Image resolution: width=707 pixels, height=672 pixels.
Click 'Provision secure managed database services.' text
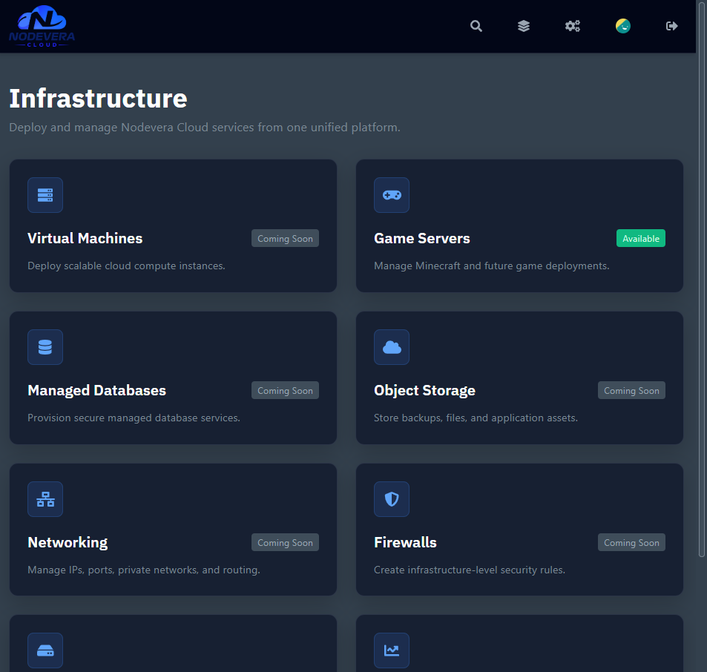click(x=134, y=418)
